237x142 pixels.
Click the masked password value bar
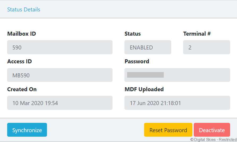(145, 75)
